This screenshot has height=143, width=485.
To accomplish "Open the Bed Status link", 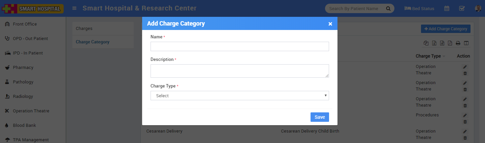I will coord(419,8).
